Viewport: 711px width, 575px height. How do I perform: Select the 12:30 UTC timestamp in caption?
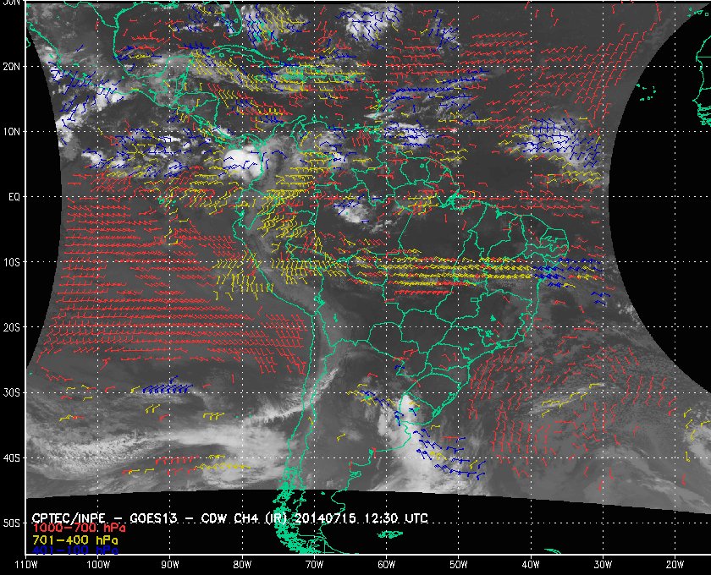[x=396, y=517]
